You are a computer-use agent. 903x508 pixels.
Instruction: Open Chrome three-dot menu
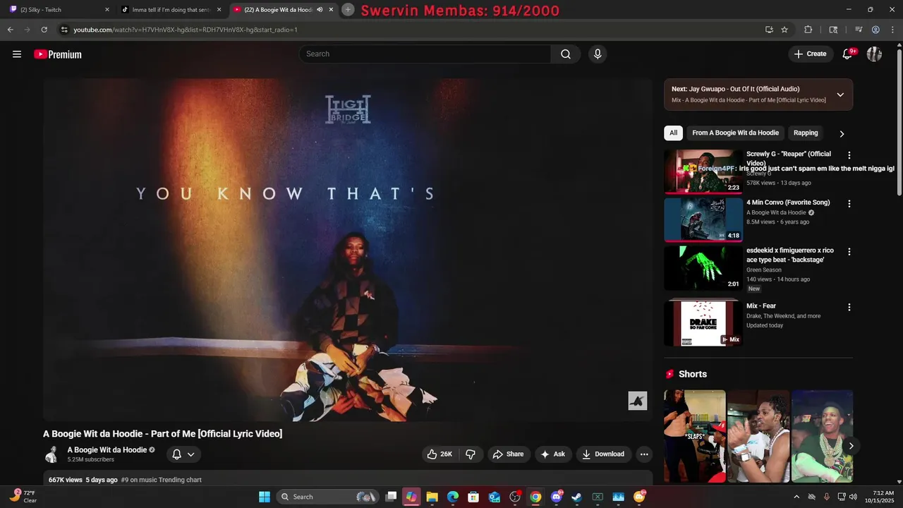pyautogui.click(x=892, y=30)
